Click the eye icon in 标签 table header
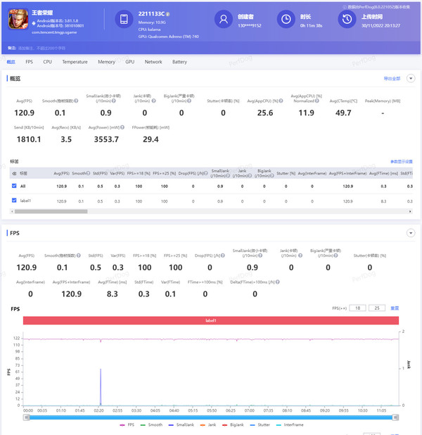Screen dimensions: 422x435 tap(15, 172)
